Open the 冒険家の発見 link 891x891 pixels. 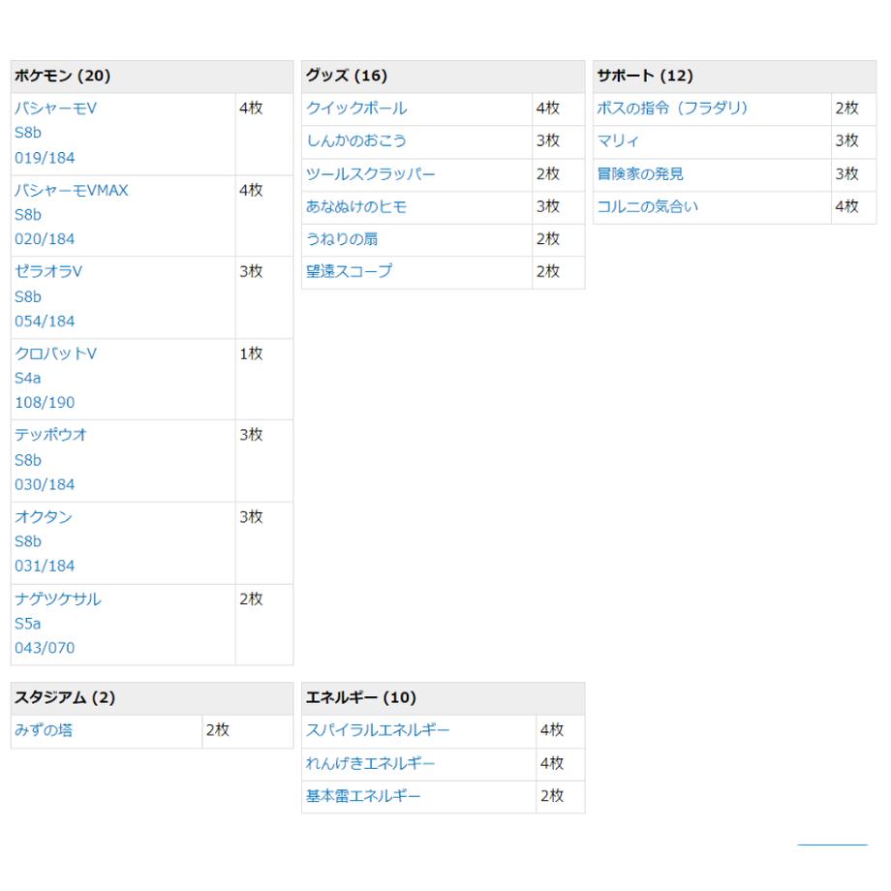point(640,173)
